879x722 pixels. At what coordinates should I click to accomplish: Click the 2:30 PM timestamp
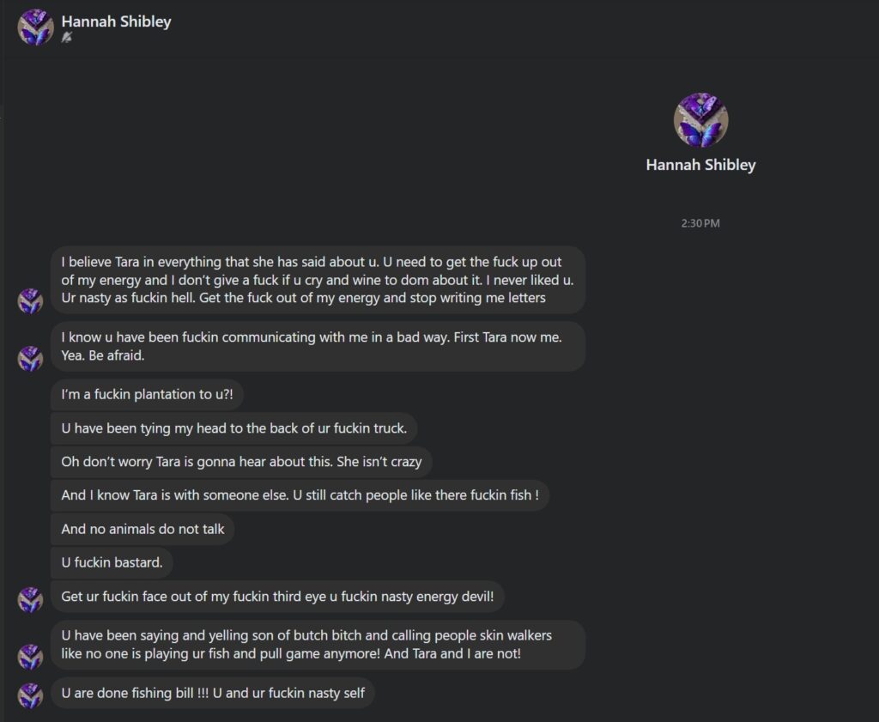click(x=700, y=223)
